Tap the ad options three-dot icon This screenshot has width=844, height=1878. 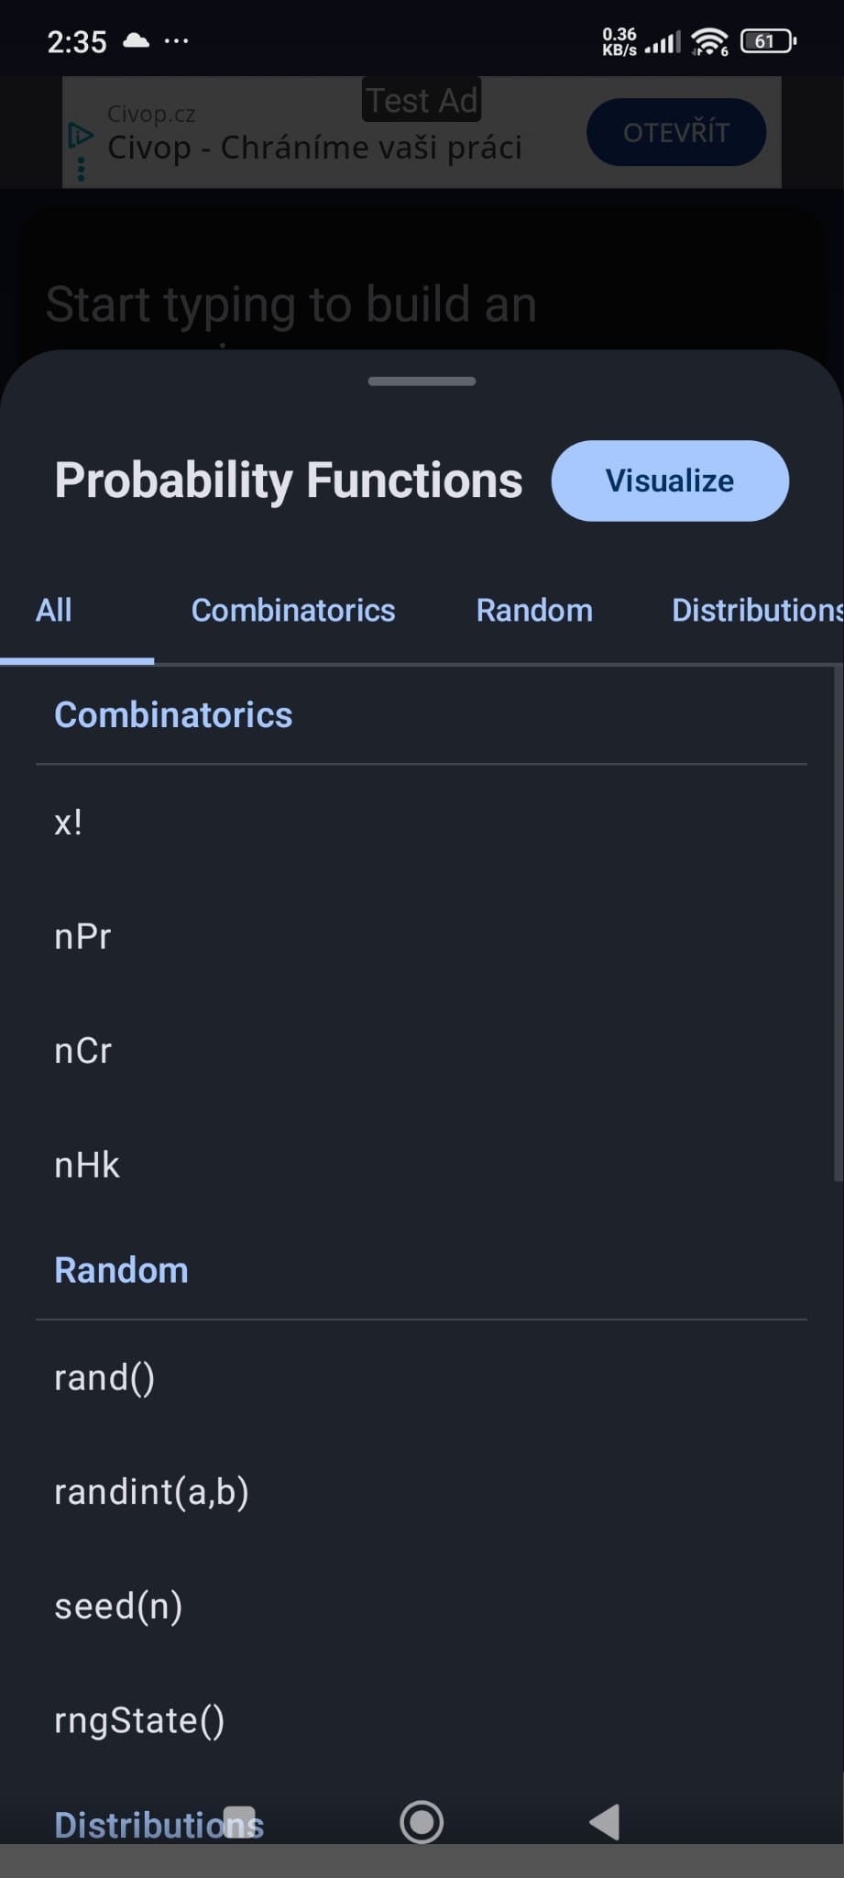81,170
